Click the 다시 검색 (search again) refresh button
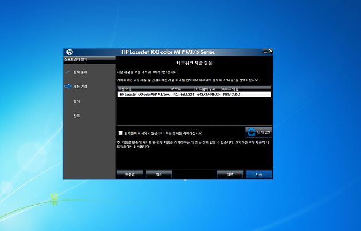The height and width of the screenshot is (231, 361). [x=258, y=132]
